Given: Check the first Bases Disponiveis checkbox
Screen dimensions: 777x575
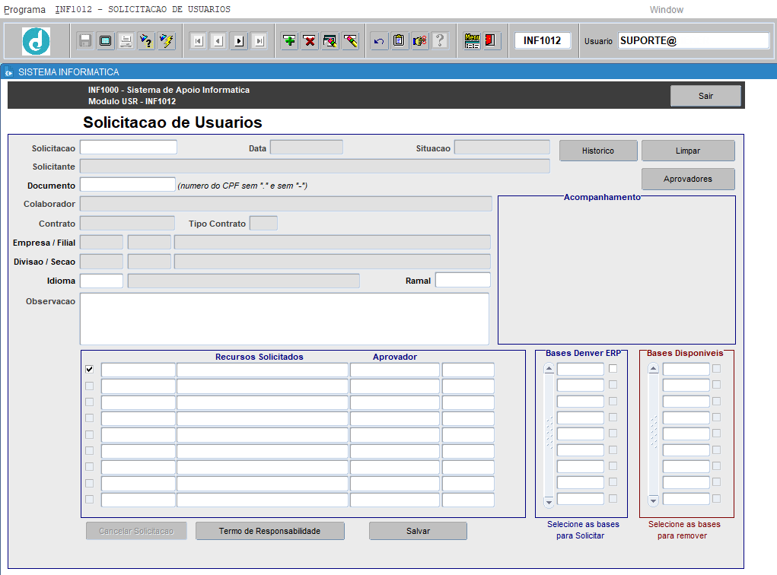Looking at the screenshot, I should click(717, 368).
